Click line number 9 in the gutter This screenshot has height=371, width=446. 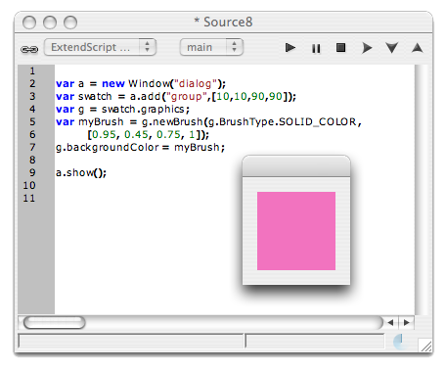point(32,172)
